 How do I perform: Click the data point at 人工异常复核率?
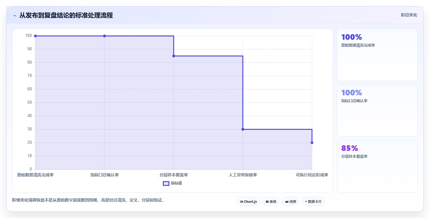[243, 129]
